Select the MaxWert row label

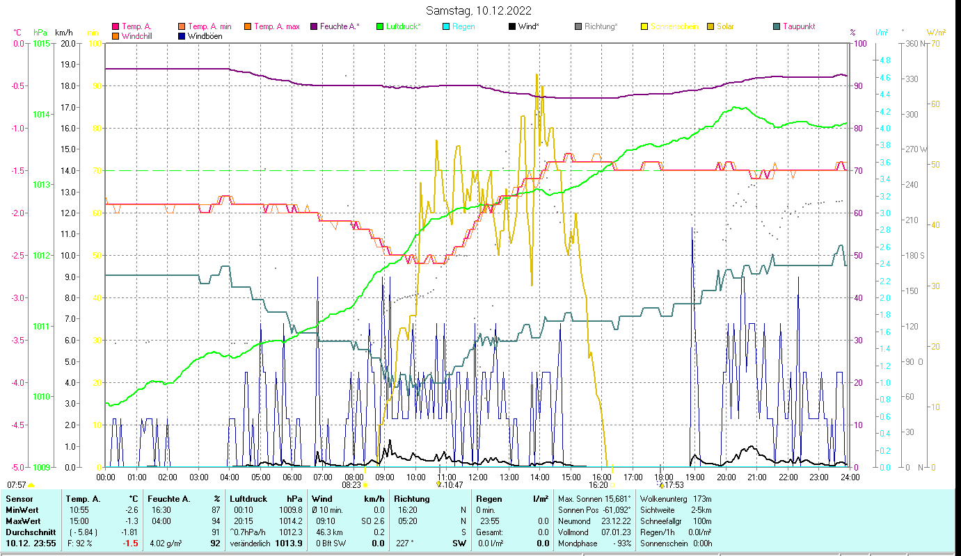[23, 521]
